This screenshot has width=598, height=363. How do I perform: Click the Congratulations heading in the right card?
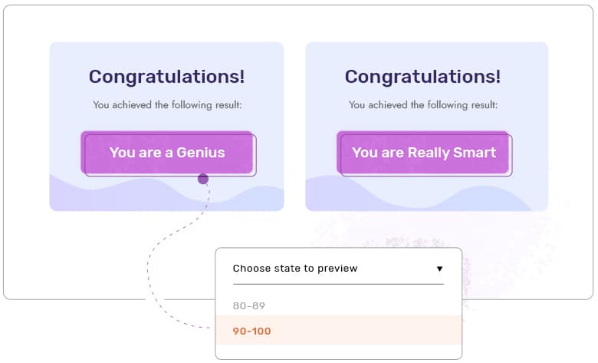422,77
